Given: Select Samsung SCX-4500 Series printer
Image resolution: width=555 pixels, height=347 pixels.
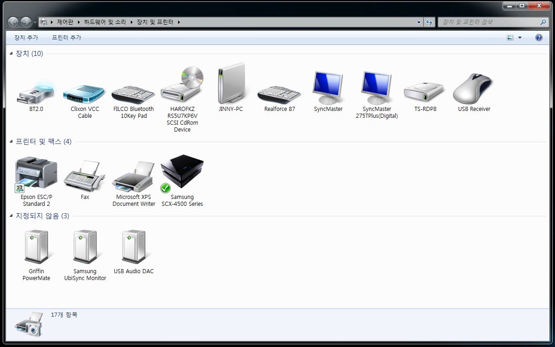Looking at the screenshot, I should 182,181.
